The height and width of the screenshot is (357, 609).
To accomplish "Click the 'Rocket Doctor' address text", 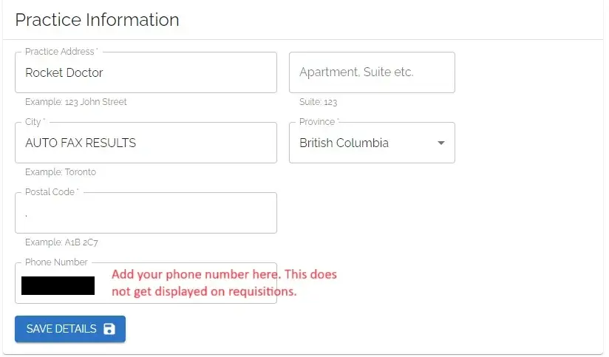I will pos(64,72).
